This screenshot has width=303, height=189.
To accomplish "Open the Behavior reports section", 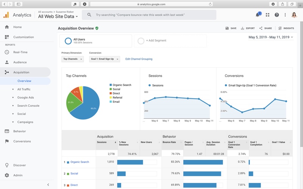I will point(19,131).
